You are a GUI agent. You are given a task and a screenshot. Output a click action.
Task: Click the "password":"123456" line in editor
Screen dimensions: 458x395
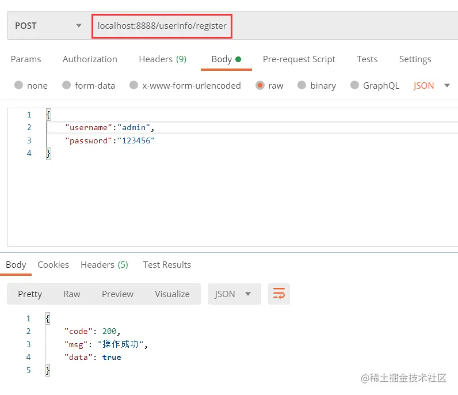[110, 140]
